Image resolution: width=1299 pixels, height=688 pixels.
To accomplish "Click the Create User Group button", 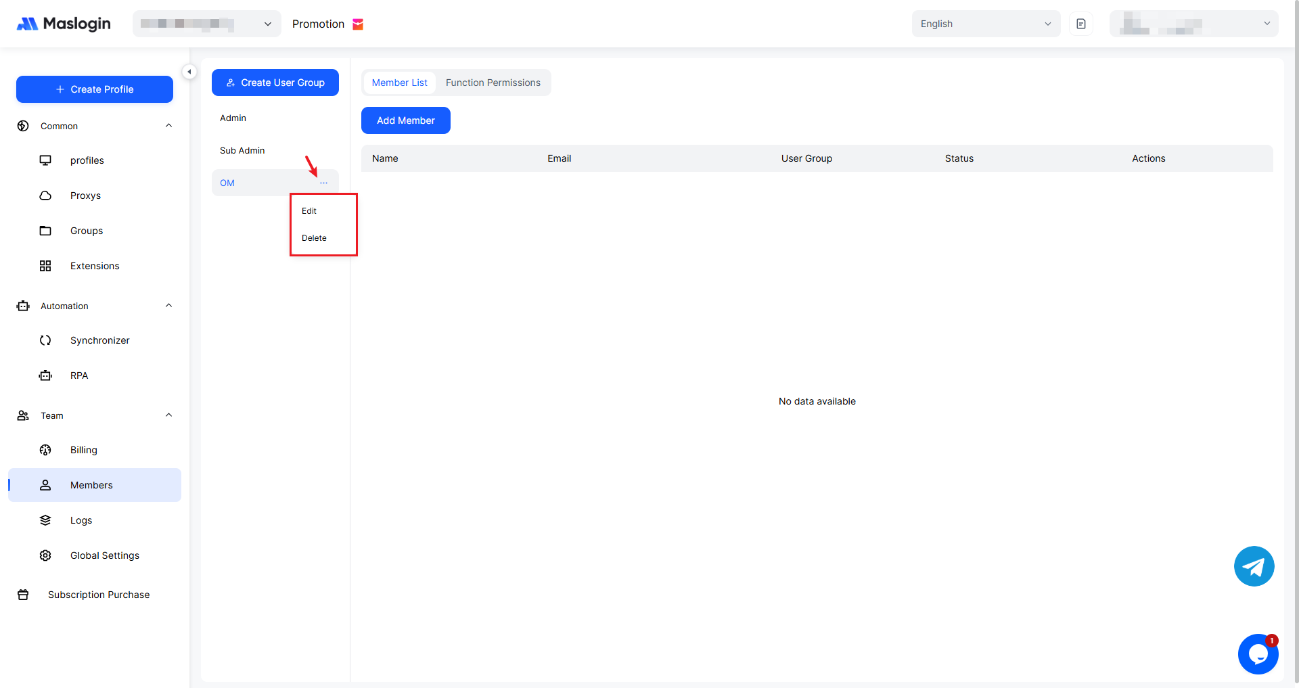I will pyautogui.click(x=275, y=83).
